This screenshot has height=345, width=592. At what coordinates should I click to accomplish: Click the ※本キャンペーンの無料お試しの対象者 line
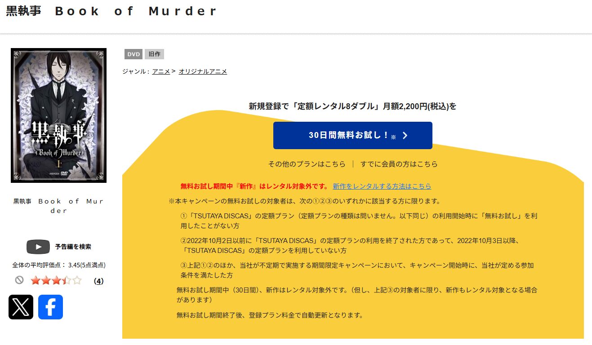[305, 201]
